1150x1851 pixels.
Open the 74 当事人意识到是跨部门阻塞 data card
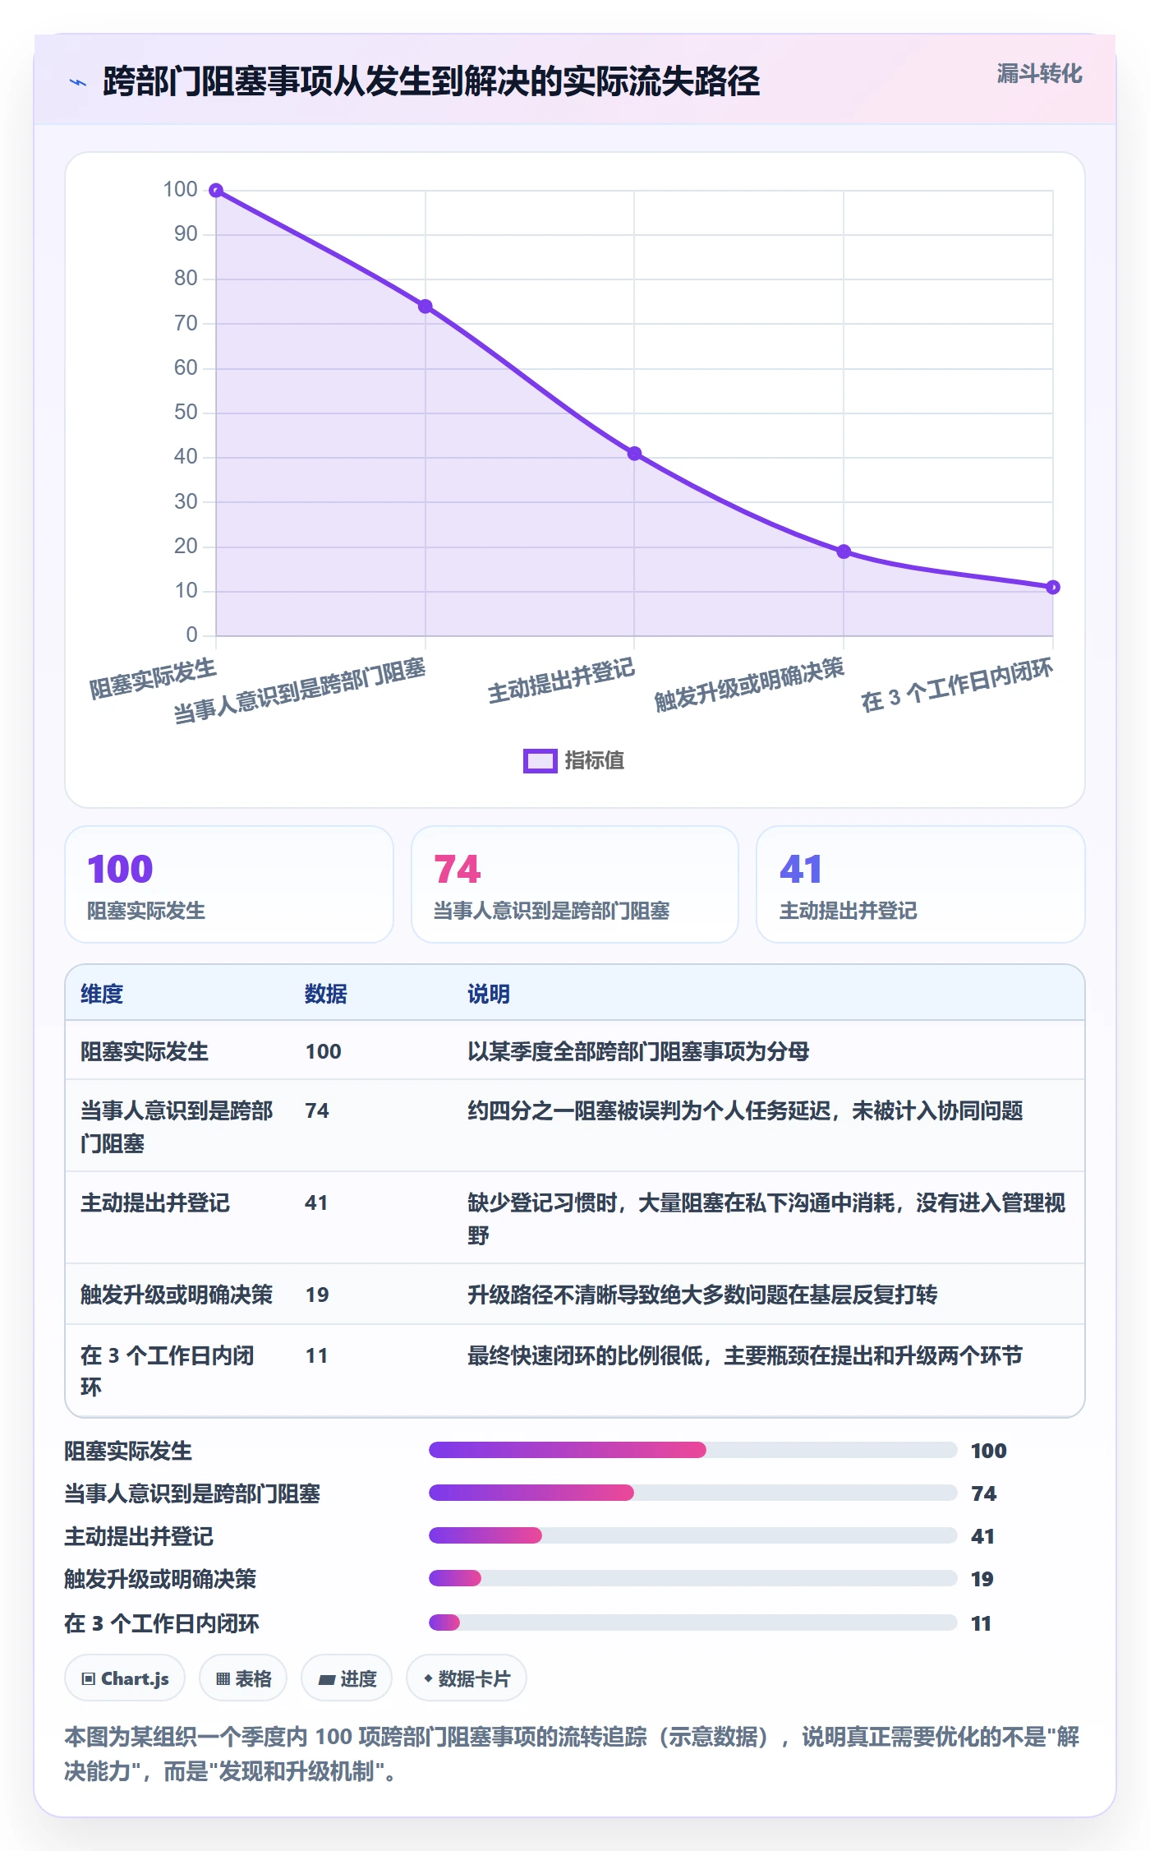click(x=575, y=884)
